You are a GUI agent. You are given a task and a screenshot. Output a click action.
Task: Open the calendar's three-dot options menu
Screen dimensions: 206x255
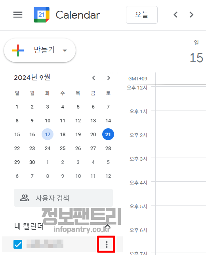pyautogui.click(x=107, y=244)
